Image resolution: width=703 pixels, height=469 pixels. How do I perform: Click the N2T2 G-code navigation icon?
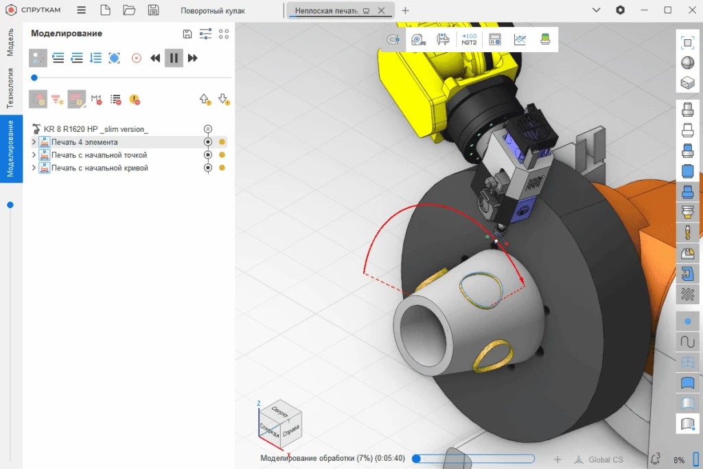pos(469,40)
